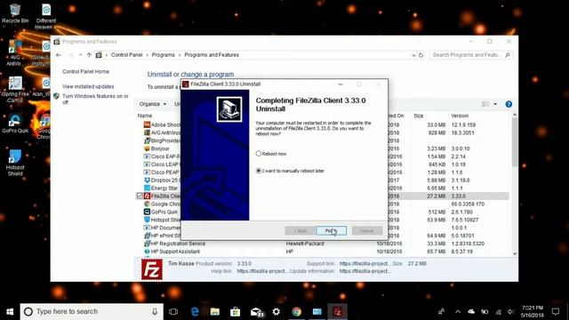This screenshot has width=569, height=320.
Task: Click the Back button in uninstall dialog
Action: (301, 231)
